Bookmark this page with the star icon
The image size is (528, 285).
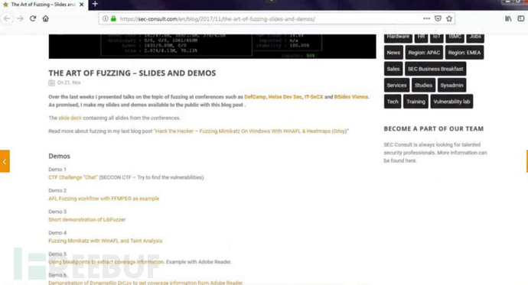coord(449,18)
